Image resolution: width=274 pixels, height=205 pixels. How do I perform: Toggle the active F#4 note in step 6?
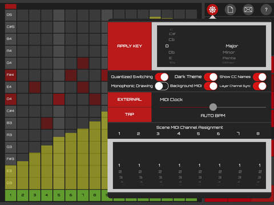[71, 75]
